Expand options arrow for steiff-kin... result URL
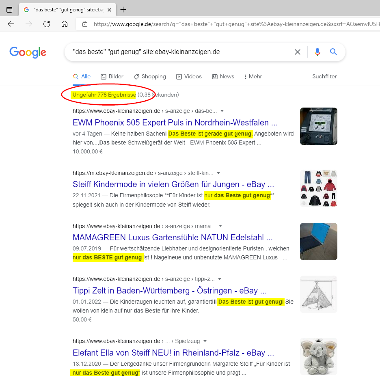The height and width of the screenshot is (384, 380). point(218,173)
